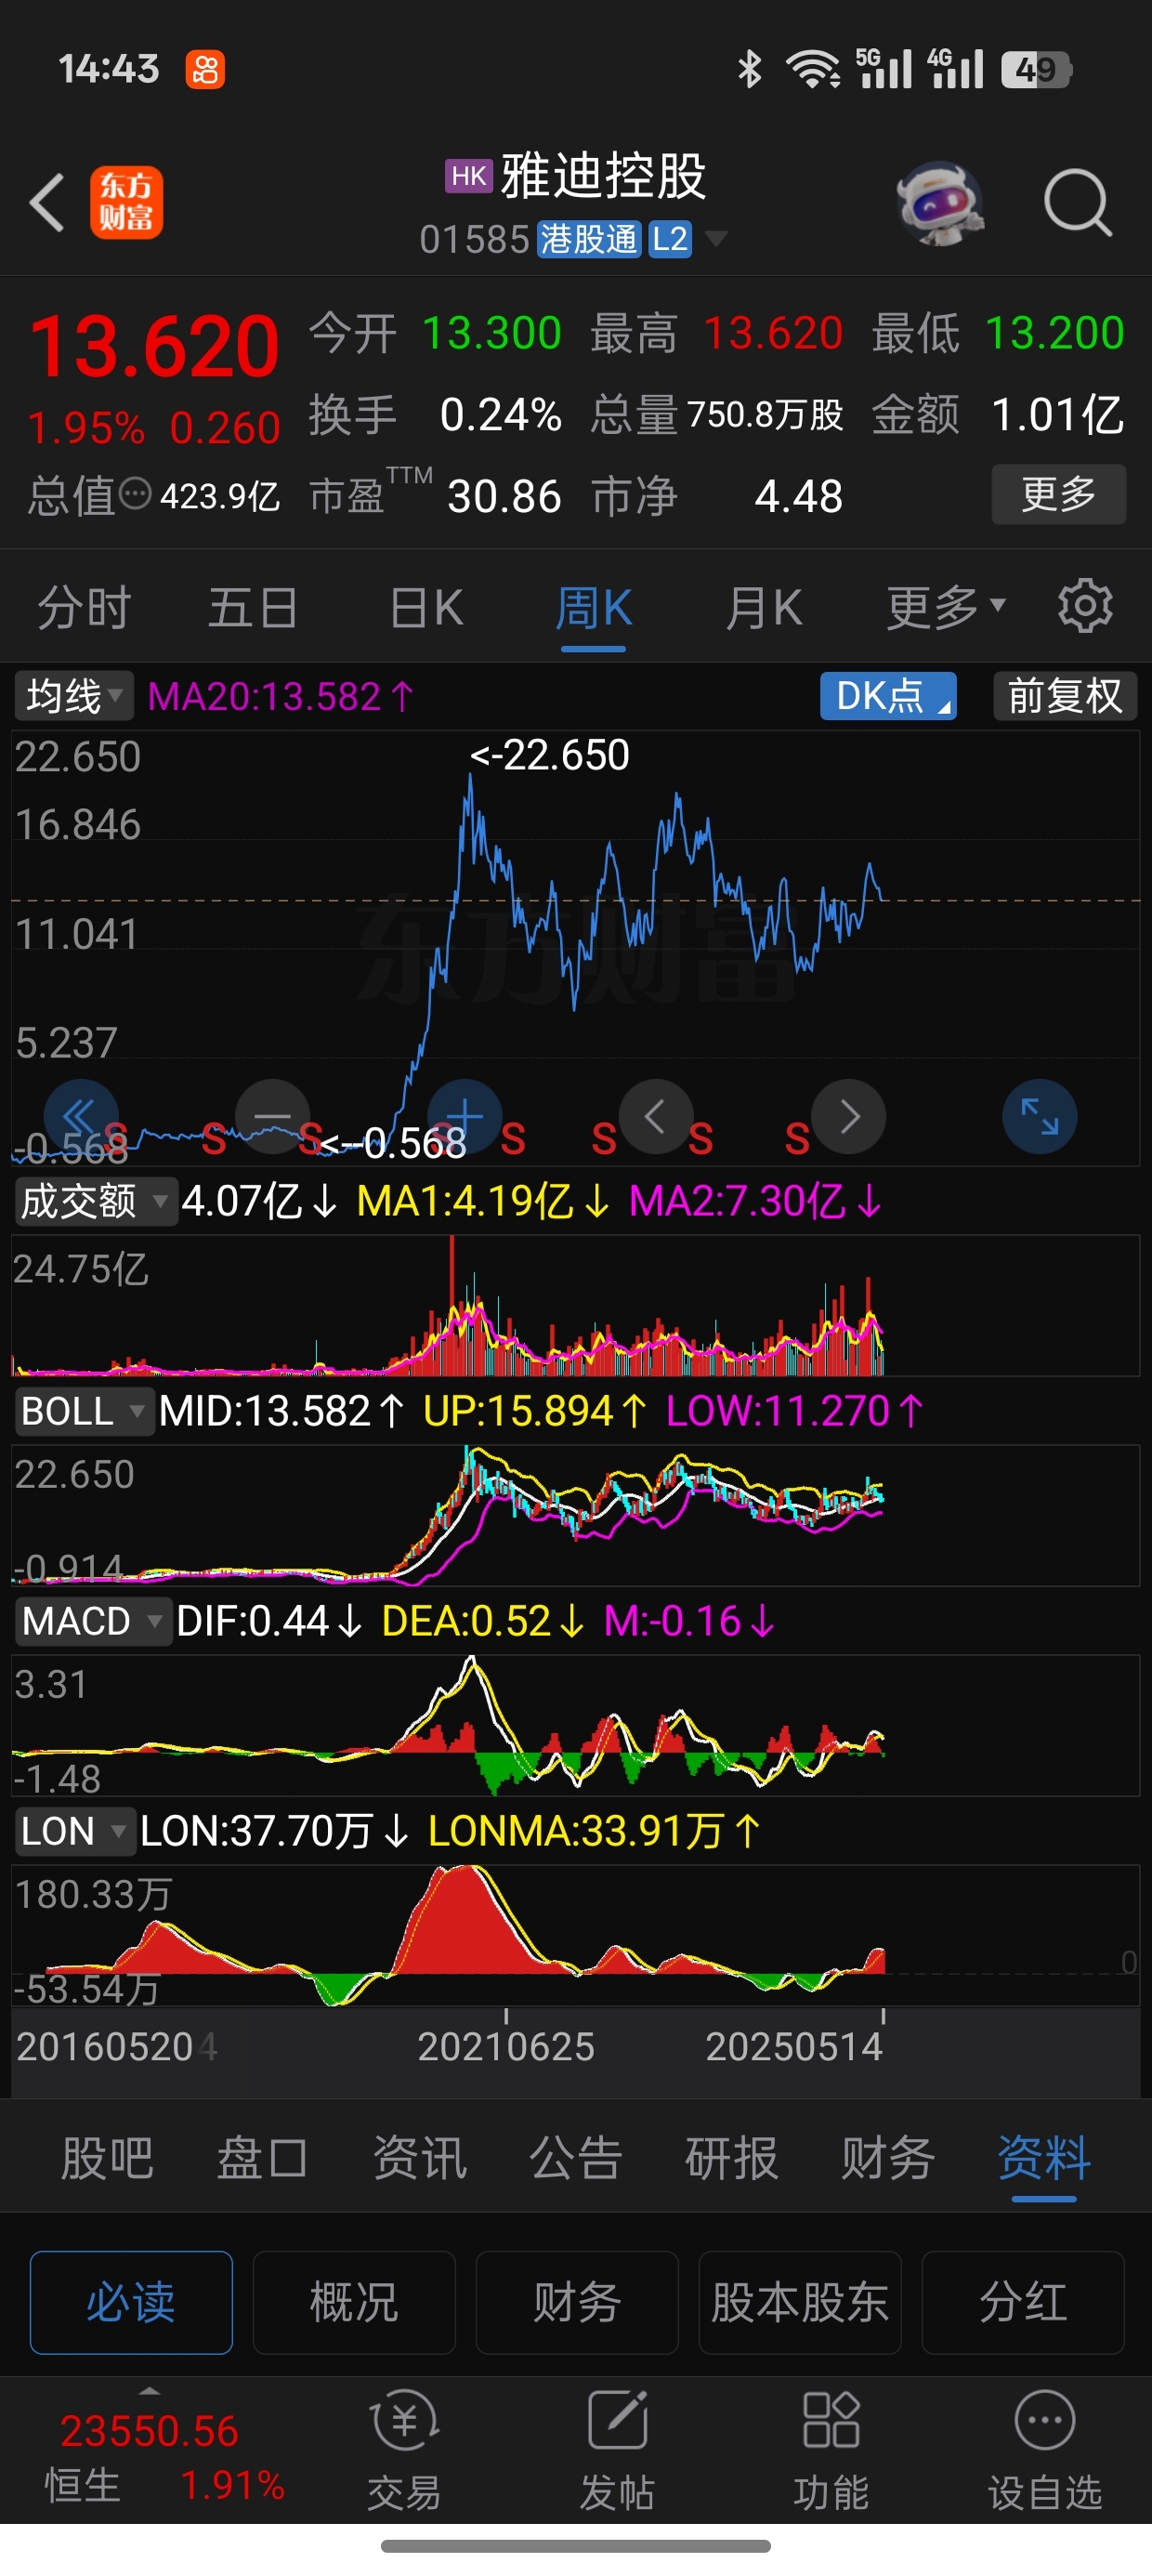This screenshot has height=2576, width=1152.
Task: Open 前复权 adjustment selector
Action: (1065, 696)
